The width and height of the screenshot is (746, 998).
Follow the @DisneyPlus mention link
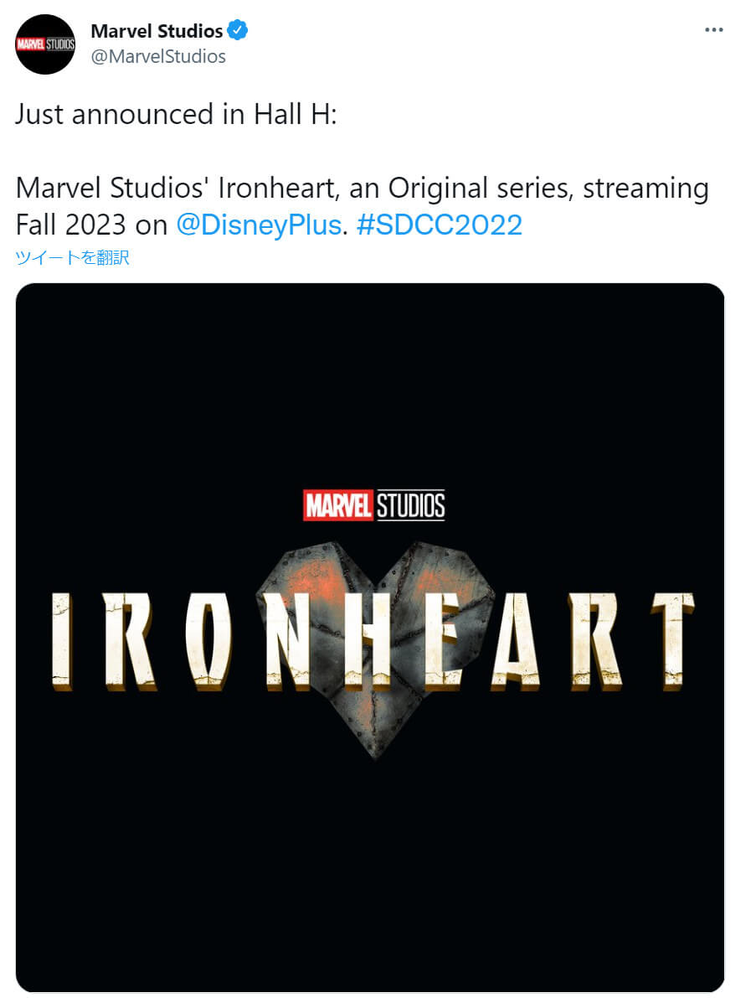coord(259,225)
